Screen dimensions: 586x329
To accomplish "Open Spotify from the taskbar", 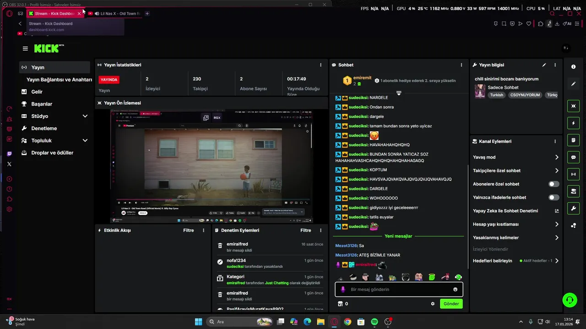I will point(374,322).
